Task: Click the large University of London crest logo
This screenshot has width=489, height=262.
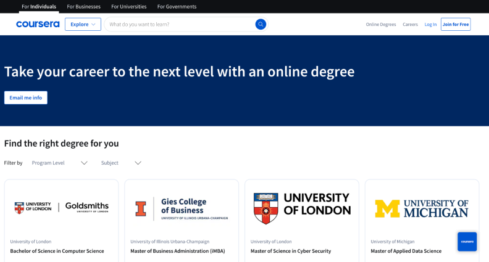Action: click(302, 208)
